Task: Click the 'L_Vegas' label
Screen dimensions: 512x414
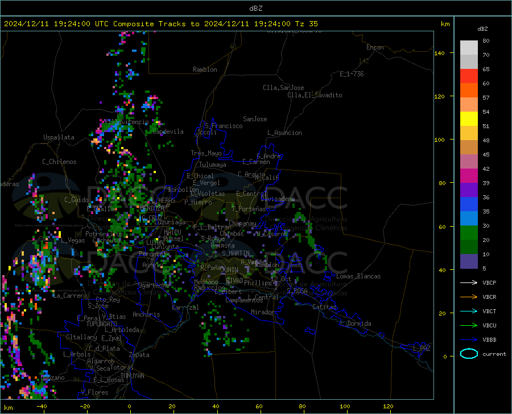Action: click(x=73, y=240)
